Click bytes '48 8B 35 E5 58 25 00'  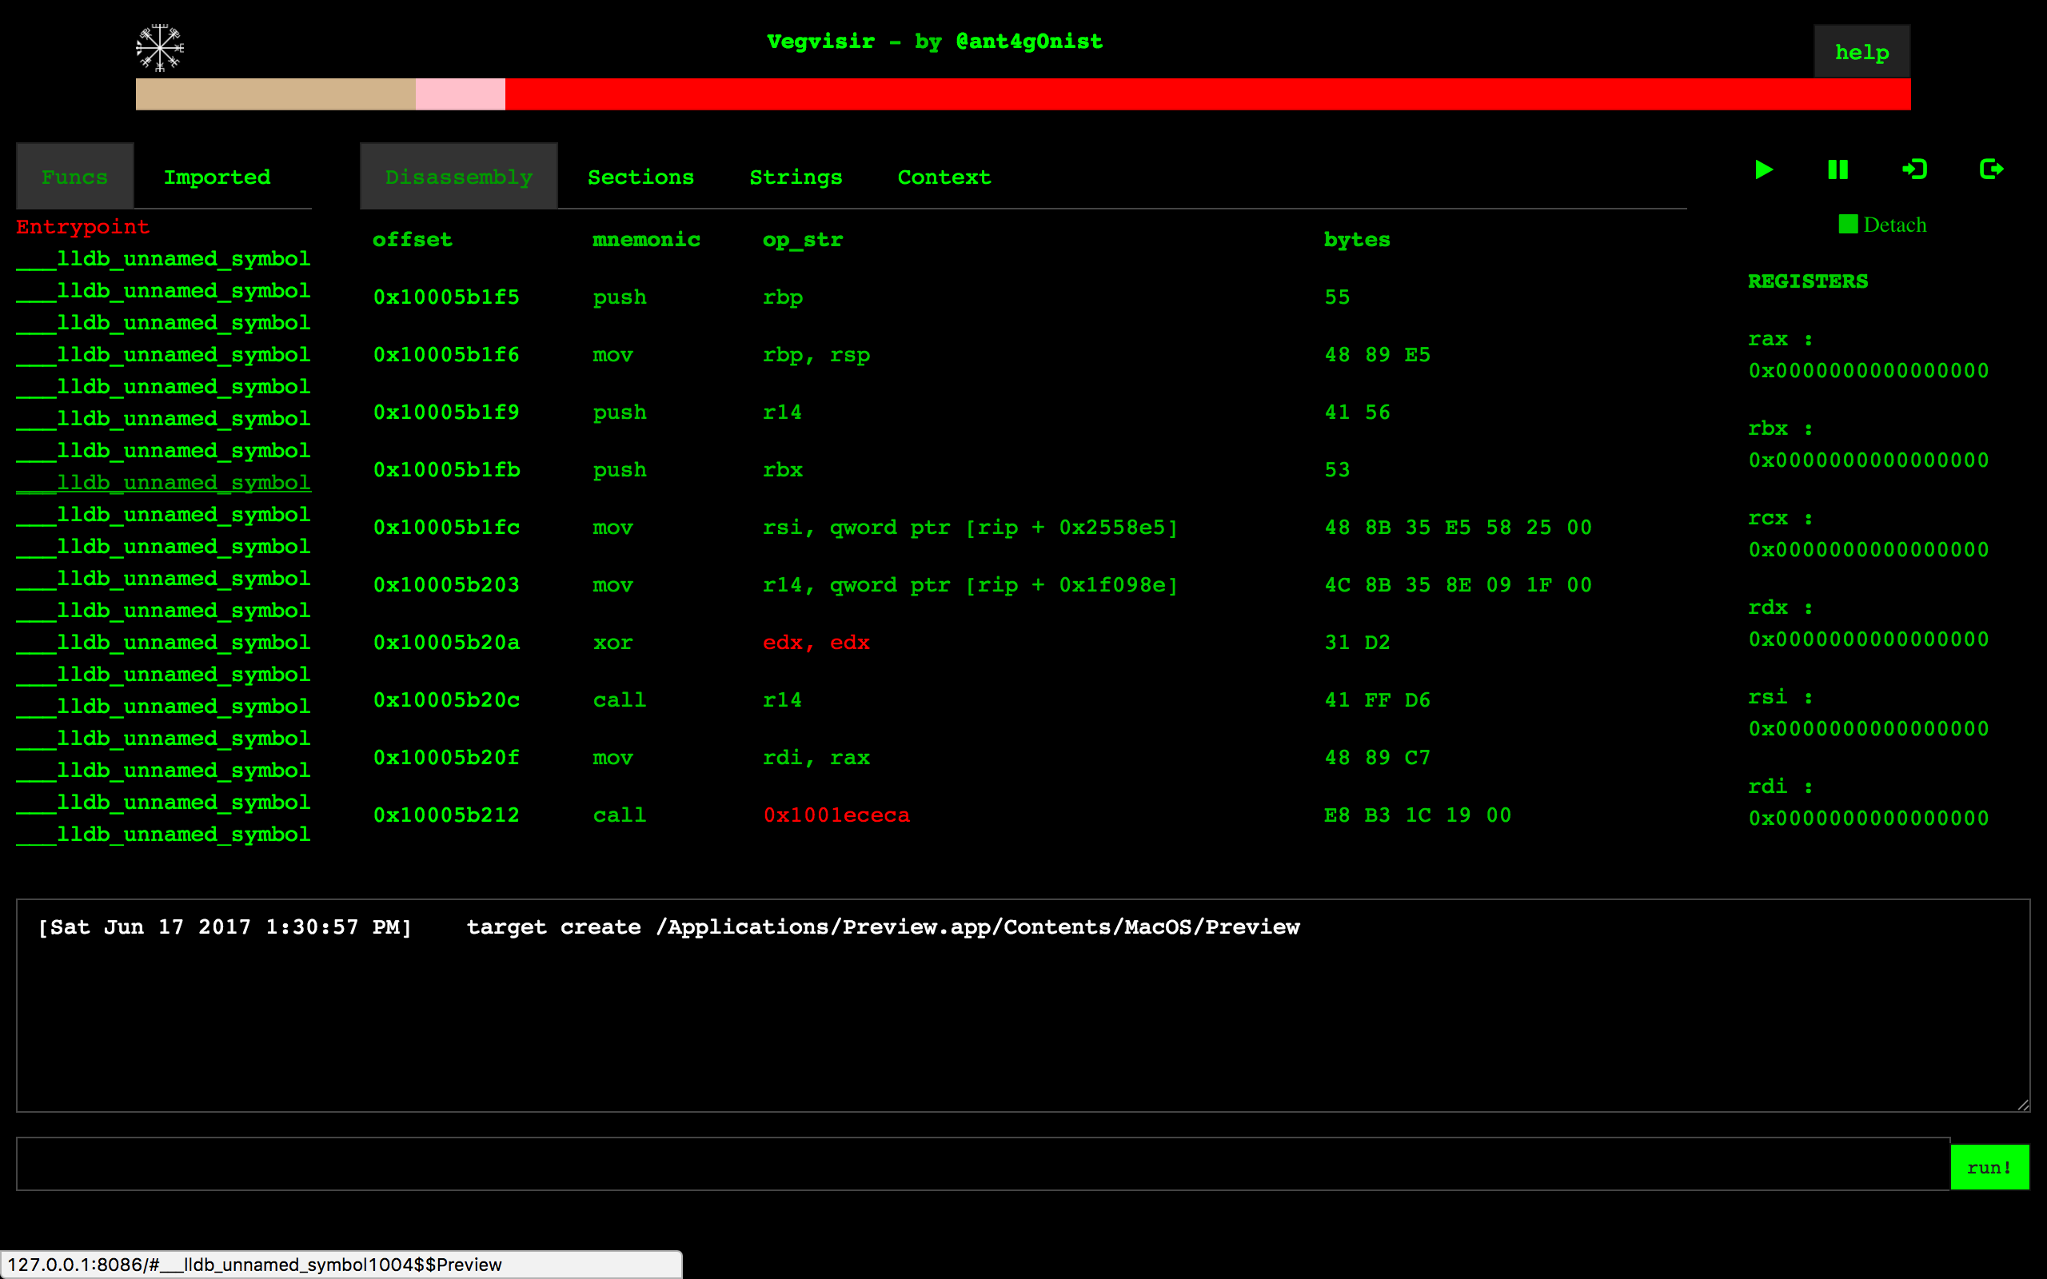click(1458, 527)
